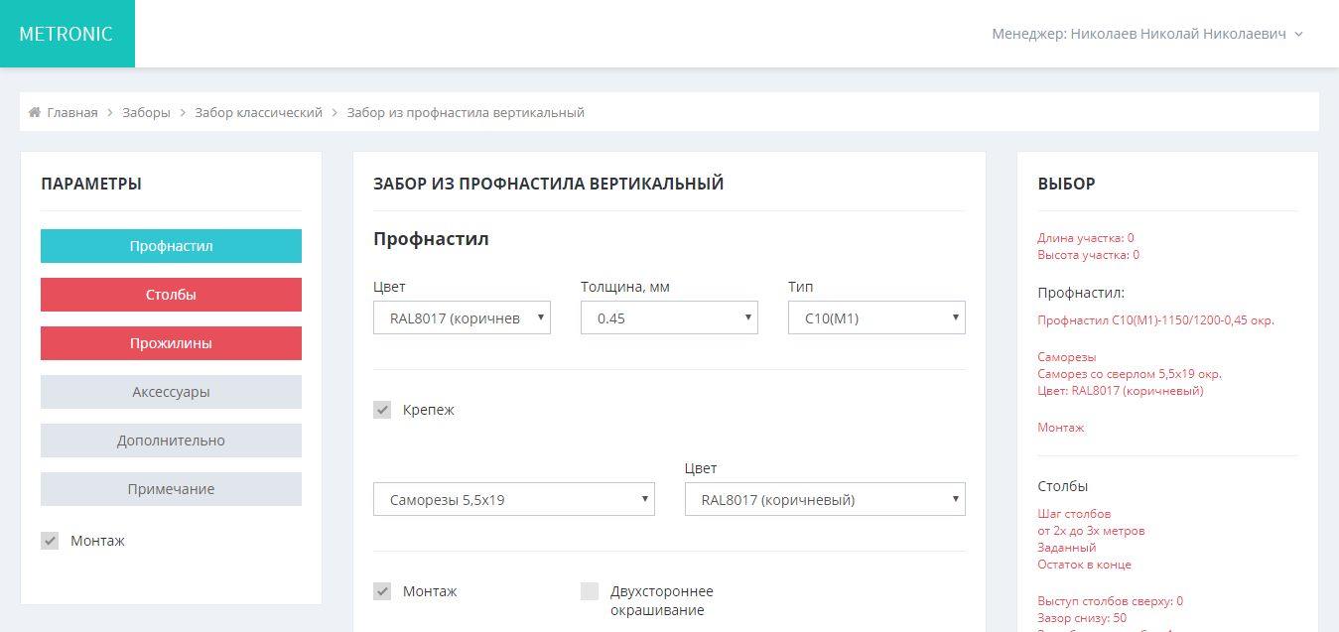Uncheck the Крепеж checkbox
1339x632 pixels.
(382, 410)
